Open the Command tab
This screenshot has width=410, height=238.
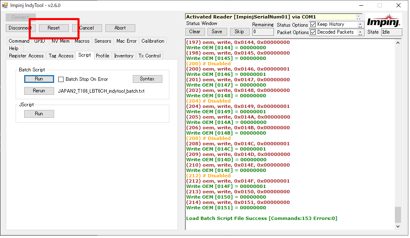click(19, 41)
